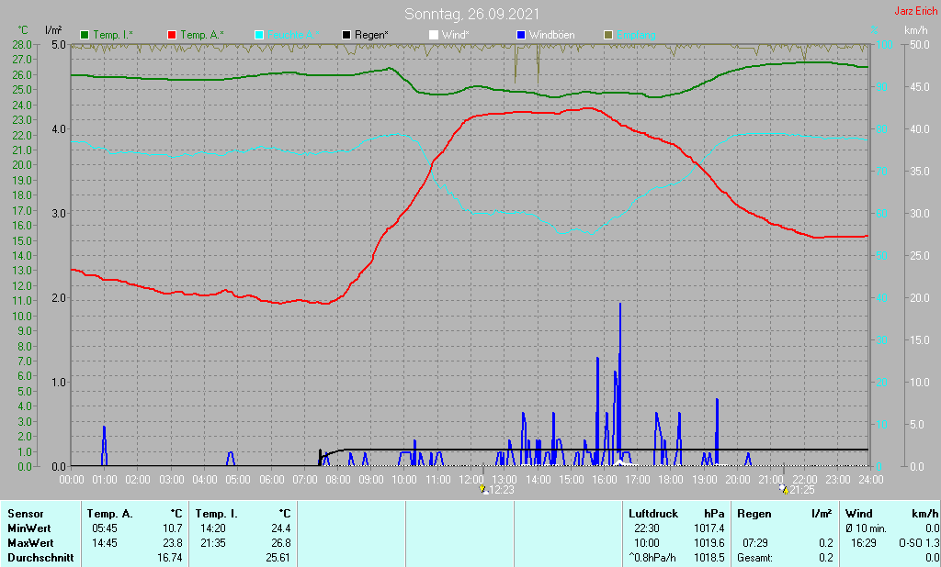The width and height of the screenshot is (941, 567).
Task: Toggle the cyan Feuchte A. legend square
Action: click(x=259, y=35)
